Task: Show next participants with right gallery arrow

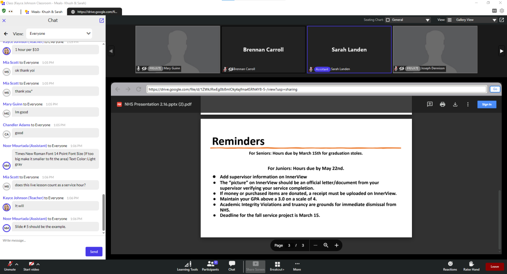Action: (x=501, y=51)
